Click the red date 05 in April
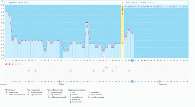The height and width of the screenshot is (107, 195). [x=174, y=82]
